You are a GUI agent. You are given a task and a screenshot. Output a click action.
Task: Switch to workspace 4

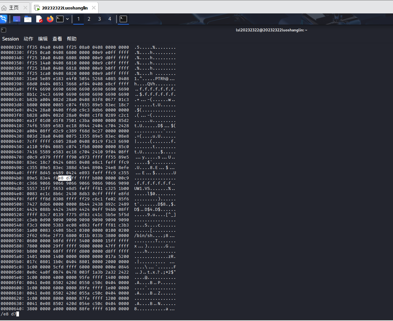110,19
